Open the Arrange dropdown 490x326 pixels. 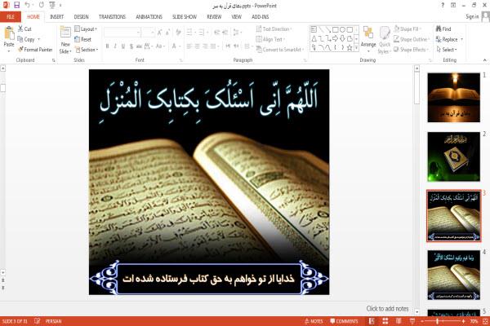tap(368, 40)
